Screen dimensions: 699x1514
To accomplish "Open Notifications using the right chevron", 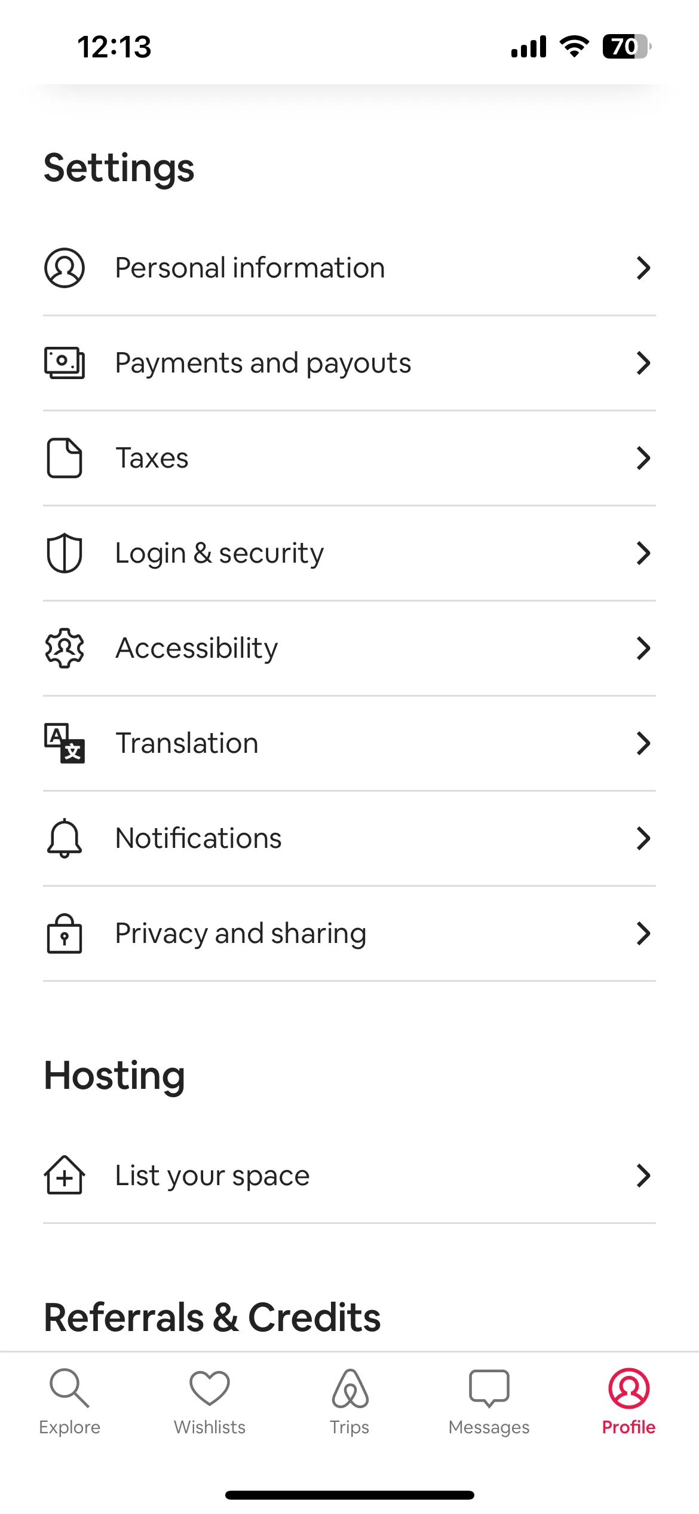I will pos(643,838).
